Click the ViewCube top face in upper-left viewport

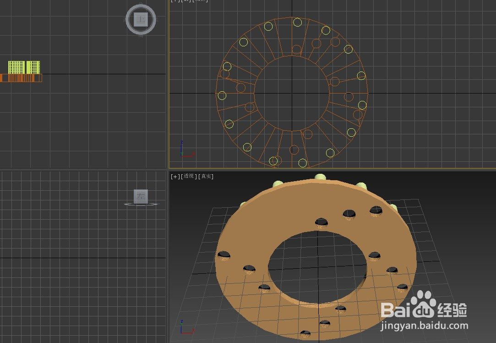pyautogui.click(x=141, y=20)
